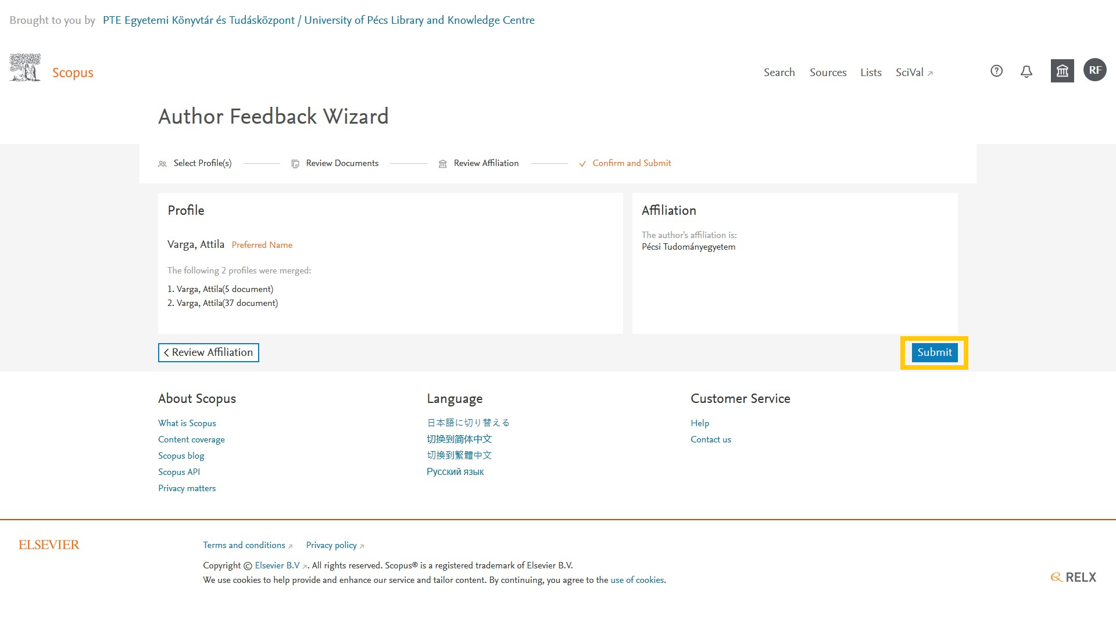Switch language to Traditional Chinese
The height and width of the screenshot is (627, 1116).
click(459, 455)
